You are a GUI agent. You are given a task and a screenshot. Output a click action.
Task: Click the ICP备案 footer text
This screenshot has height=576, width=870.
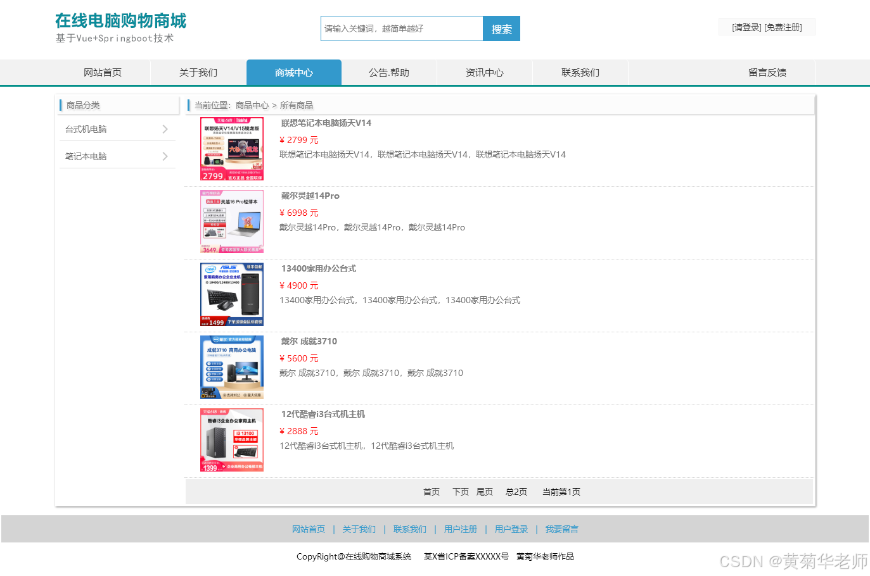466,556
